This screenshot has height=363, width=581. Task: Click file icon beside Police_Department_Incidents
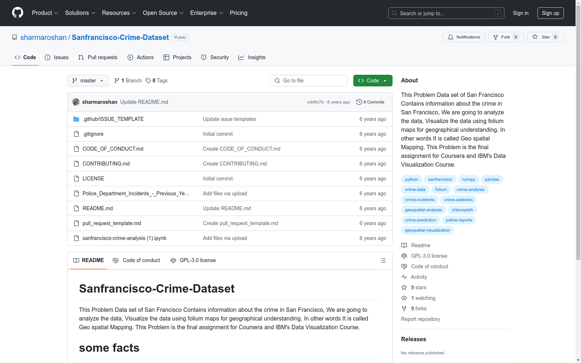pos(76,193)
